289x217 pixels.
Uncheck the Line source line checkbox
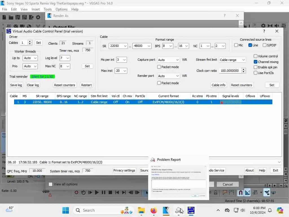coord(250,45)
